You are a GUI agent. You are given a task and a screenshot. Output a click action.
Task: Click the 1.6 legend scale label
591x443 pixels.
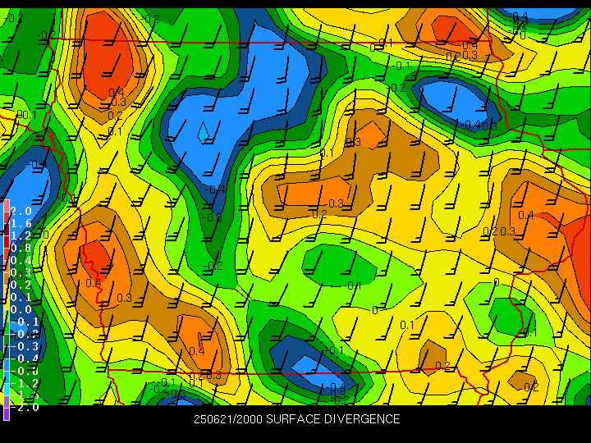[21, 223]
